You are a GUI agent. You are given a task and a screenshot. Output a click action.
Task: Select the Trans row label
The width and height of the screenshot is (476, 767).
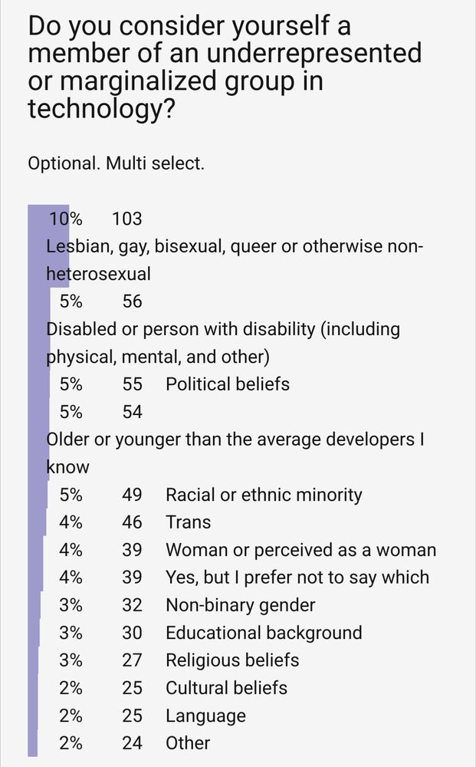188,522
